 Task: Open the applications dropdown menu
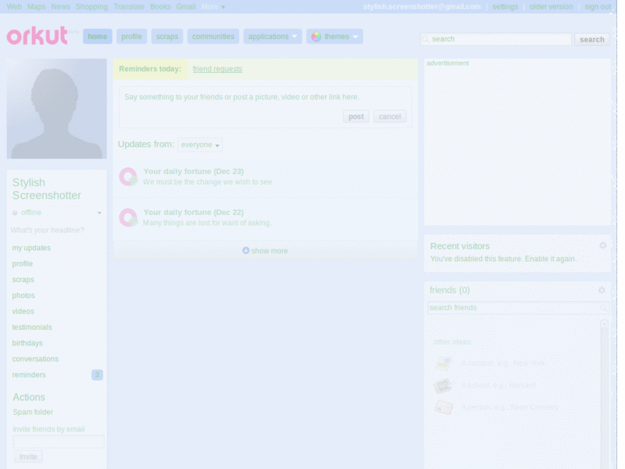[x=273, y=37]
